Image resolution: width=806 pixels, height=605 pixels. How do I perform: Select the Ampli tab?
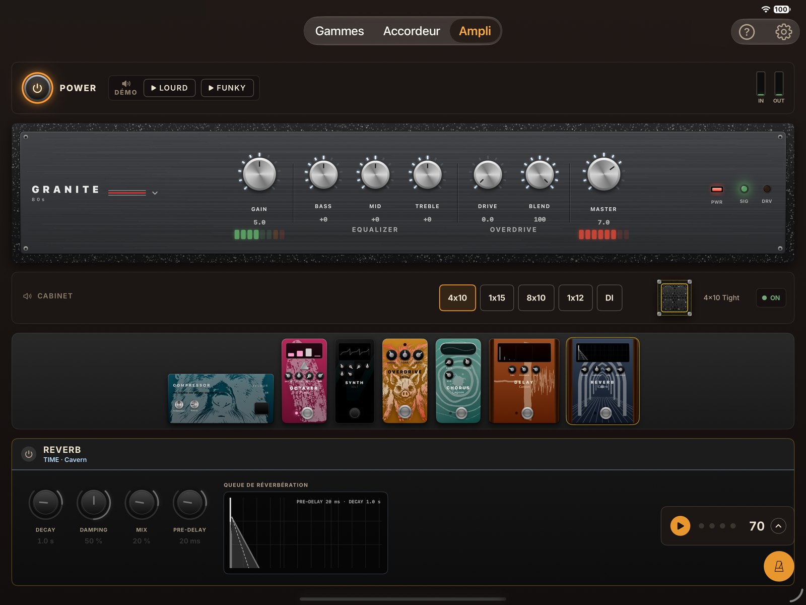(x=475, y=31)
